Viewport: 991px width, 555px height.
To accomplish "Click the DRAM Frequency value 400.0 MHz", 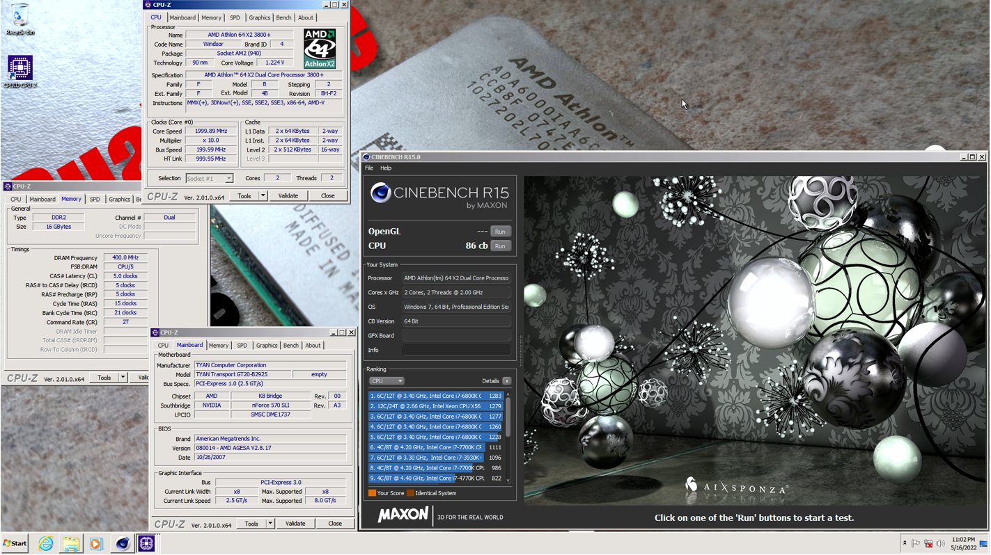I will tap(125, 258).
